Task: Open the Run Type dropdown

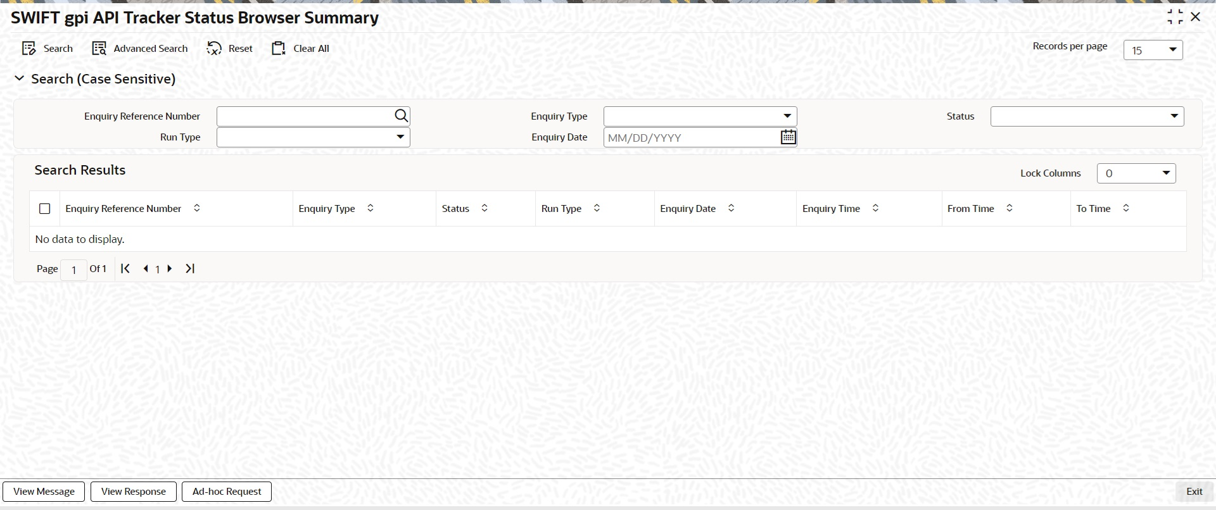Action: pos(313,137)
